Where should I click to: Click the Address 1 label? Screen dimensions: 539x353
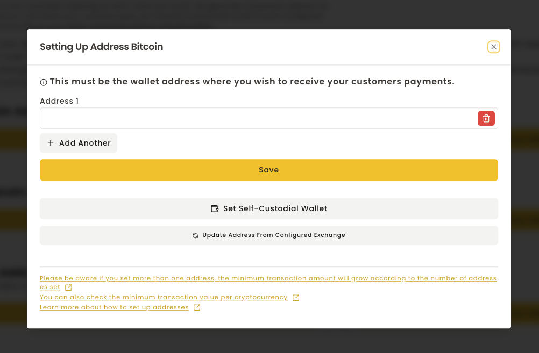(59, 101)
